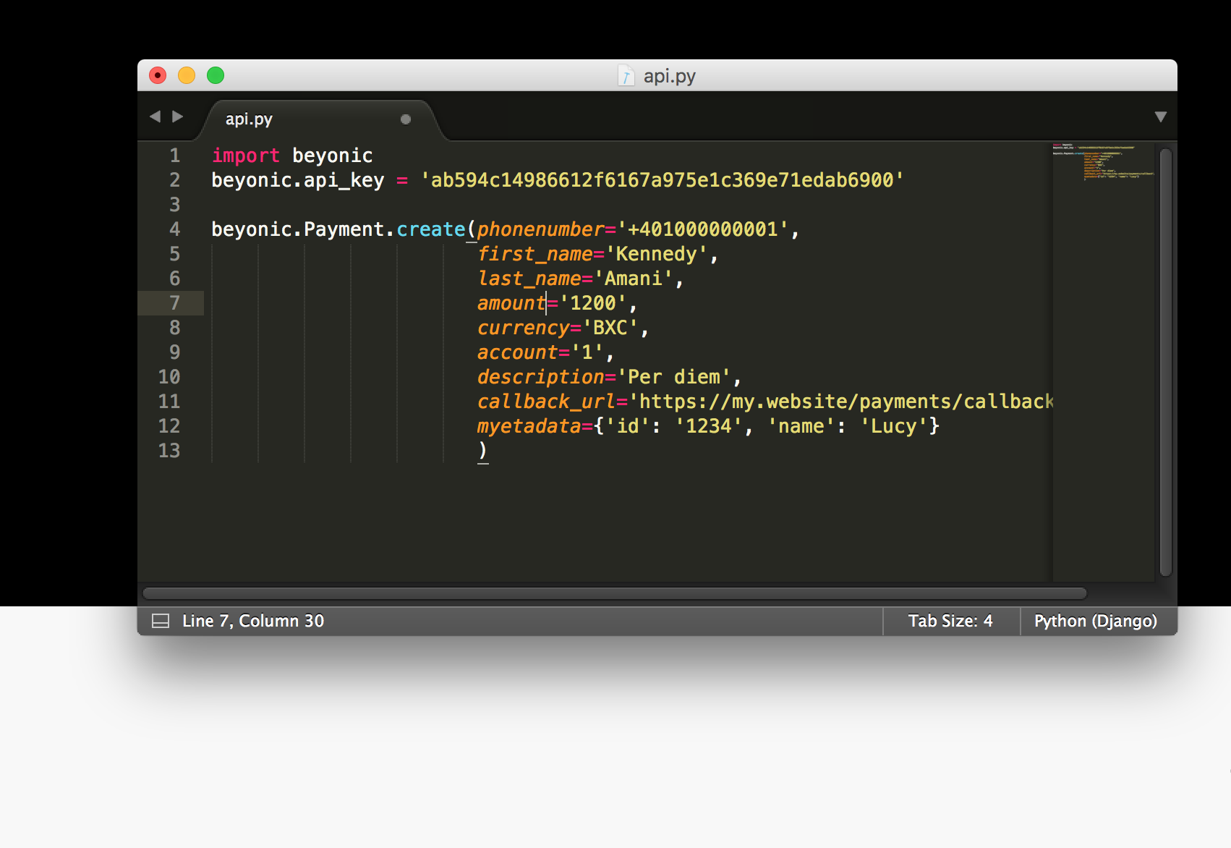This screenshot has width=1231, height=848.
Task: Open the Tab Size: 4 menu
Action: click(950, 621)
